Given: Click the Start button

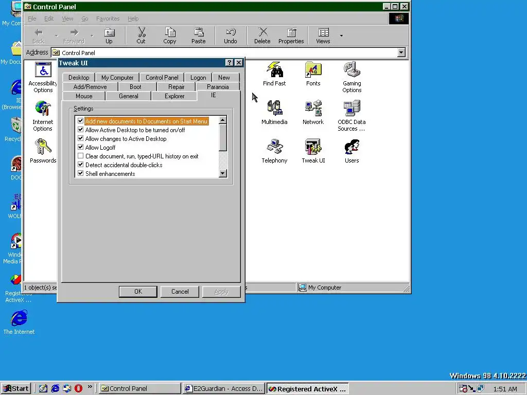Looking at the screenshot, I should click(x=16, y=389).
